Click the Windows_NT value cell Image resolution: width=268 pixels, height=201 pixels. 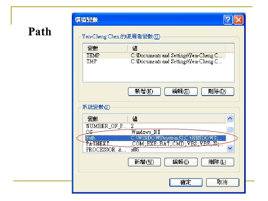146,132
